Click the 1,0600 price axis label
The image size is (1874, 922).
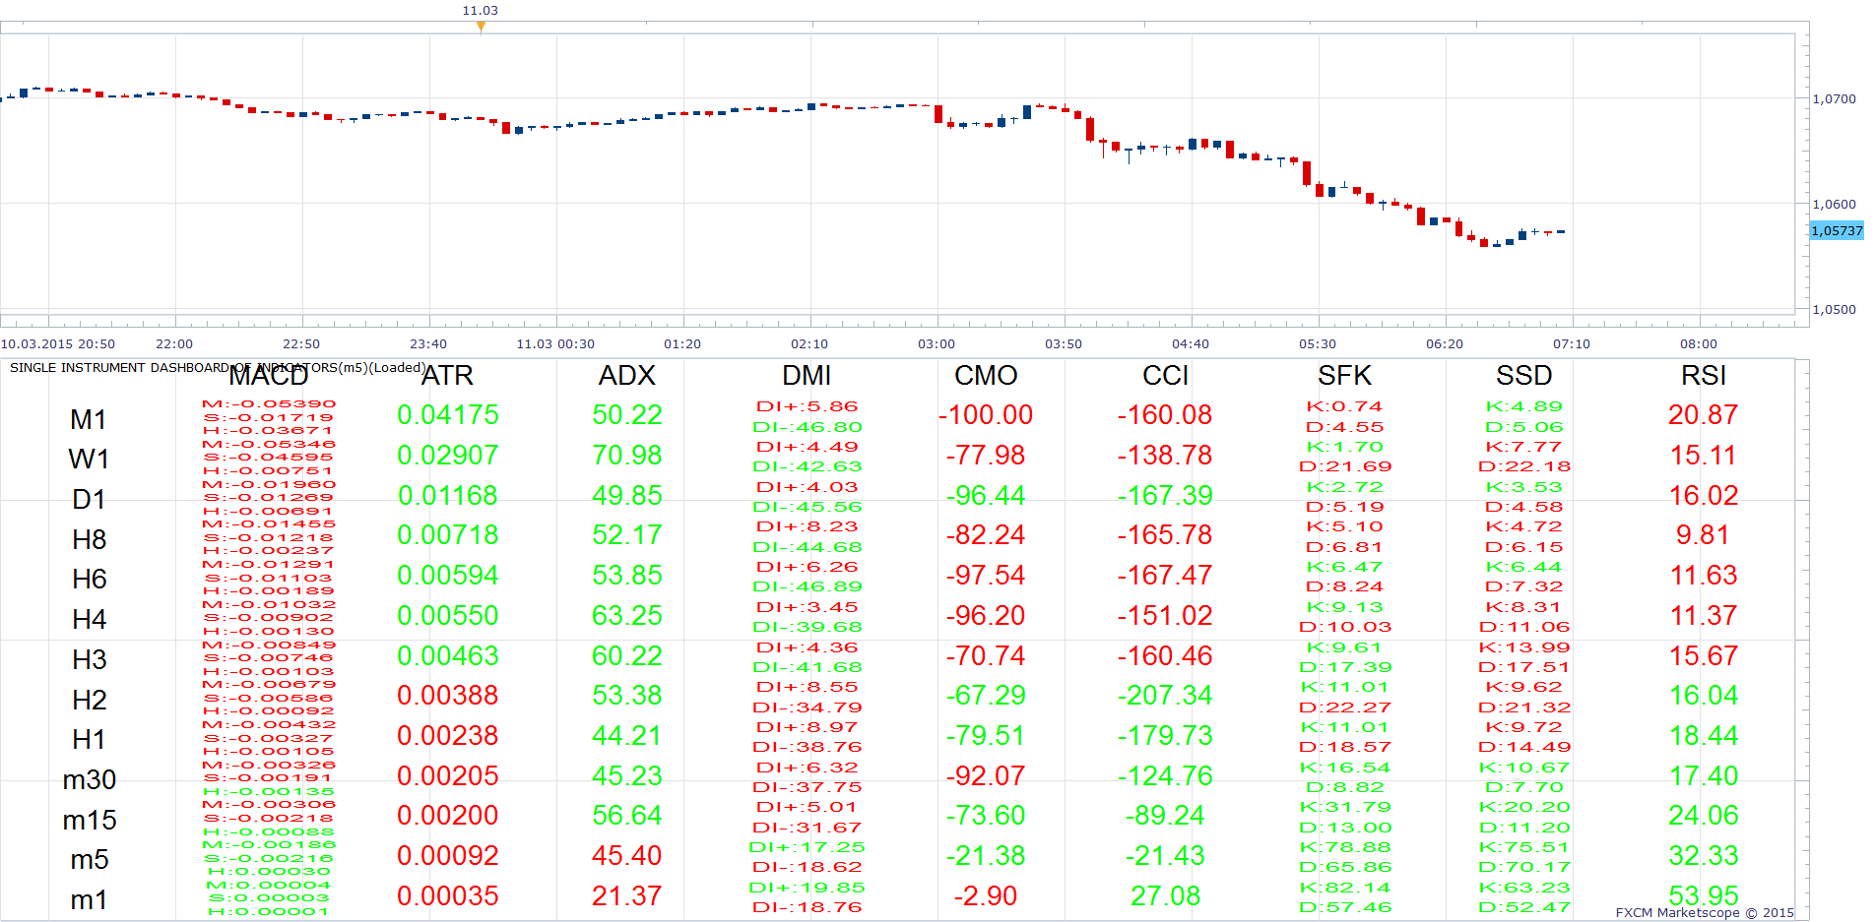pyautogui.click(x=1834, y=204)
